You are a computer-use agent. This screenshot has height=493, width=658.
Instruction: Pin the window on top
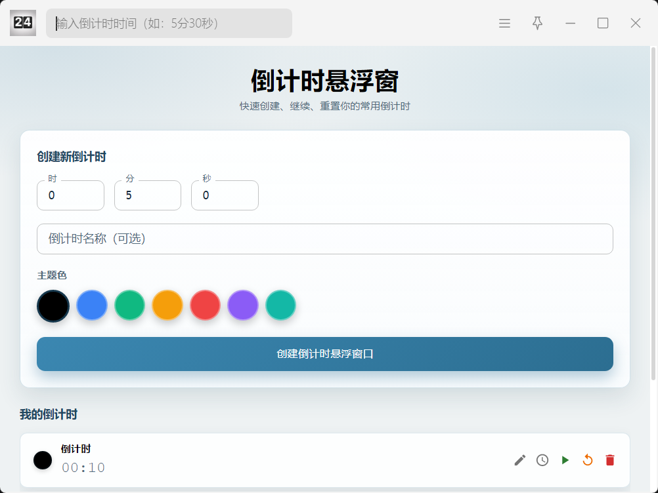coord(537,24)
